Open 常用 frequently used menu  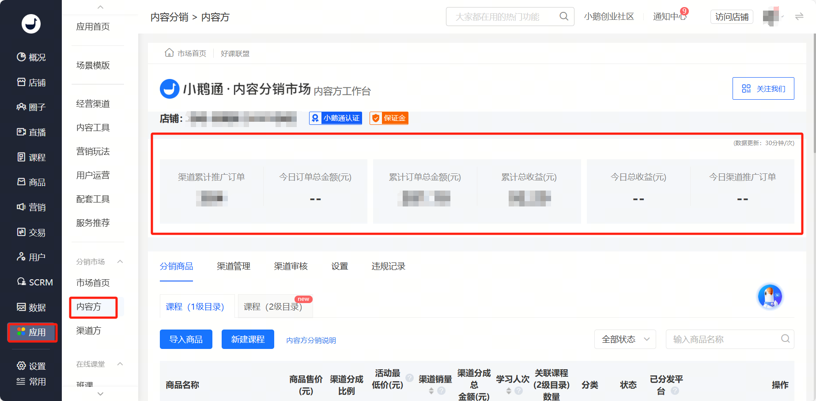click(x=31, y=382)
